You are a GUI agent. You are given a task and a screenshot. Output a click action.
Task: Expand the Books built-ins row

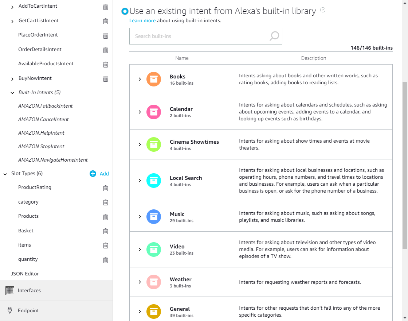[140, 79]
